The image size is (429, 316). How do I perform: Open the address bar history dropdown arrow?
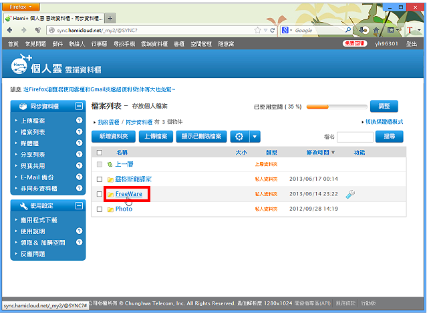(x=265, y=30)
